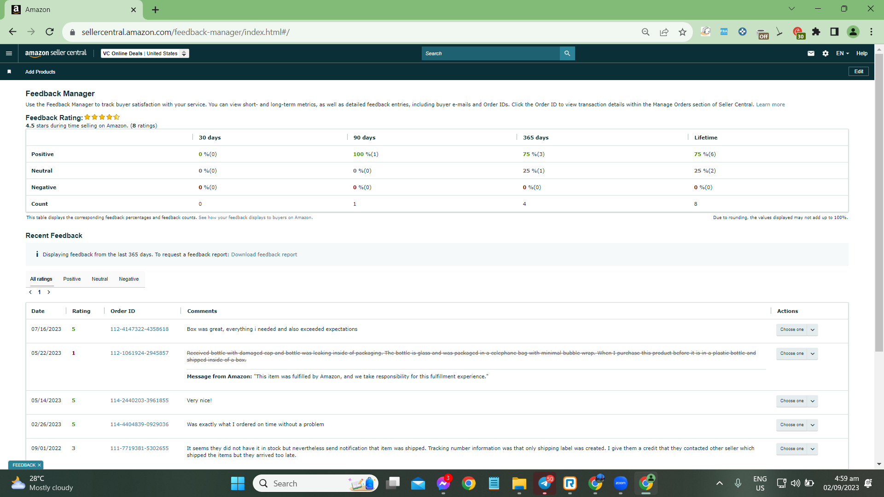Expand Choose one dropdown for 09/01/2022 feedback
Viewport: 884px width, 497px height.
coord(797,449)
